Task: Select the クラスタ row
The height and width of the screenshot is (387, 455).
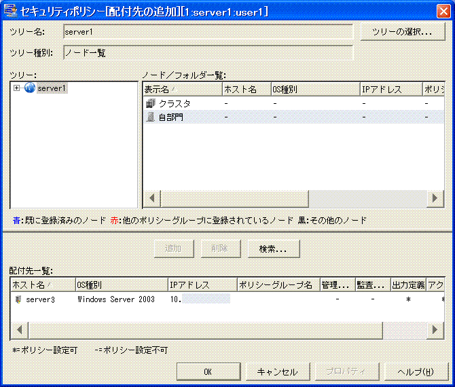Action: point(293,103)
